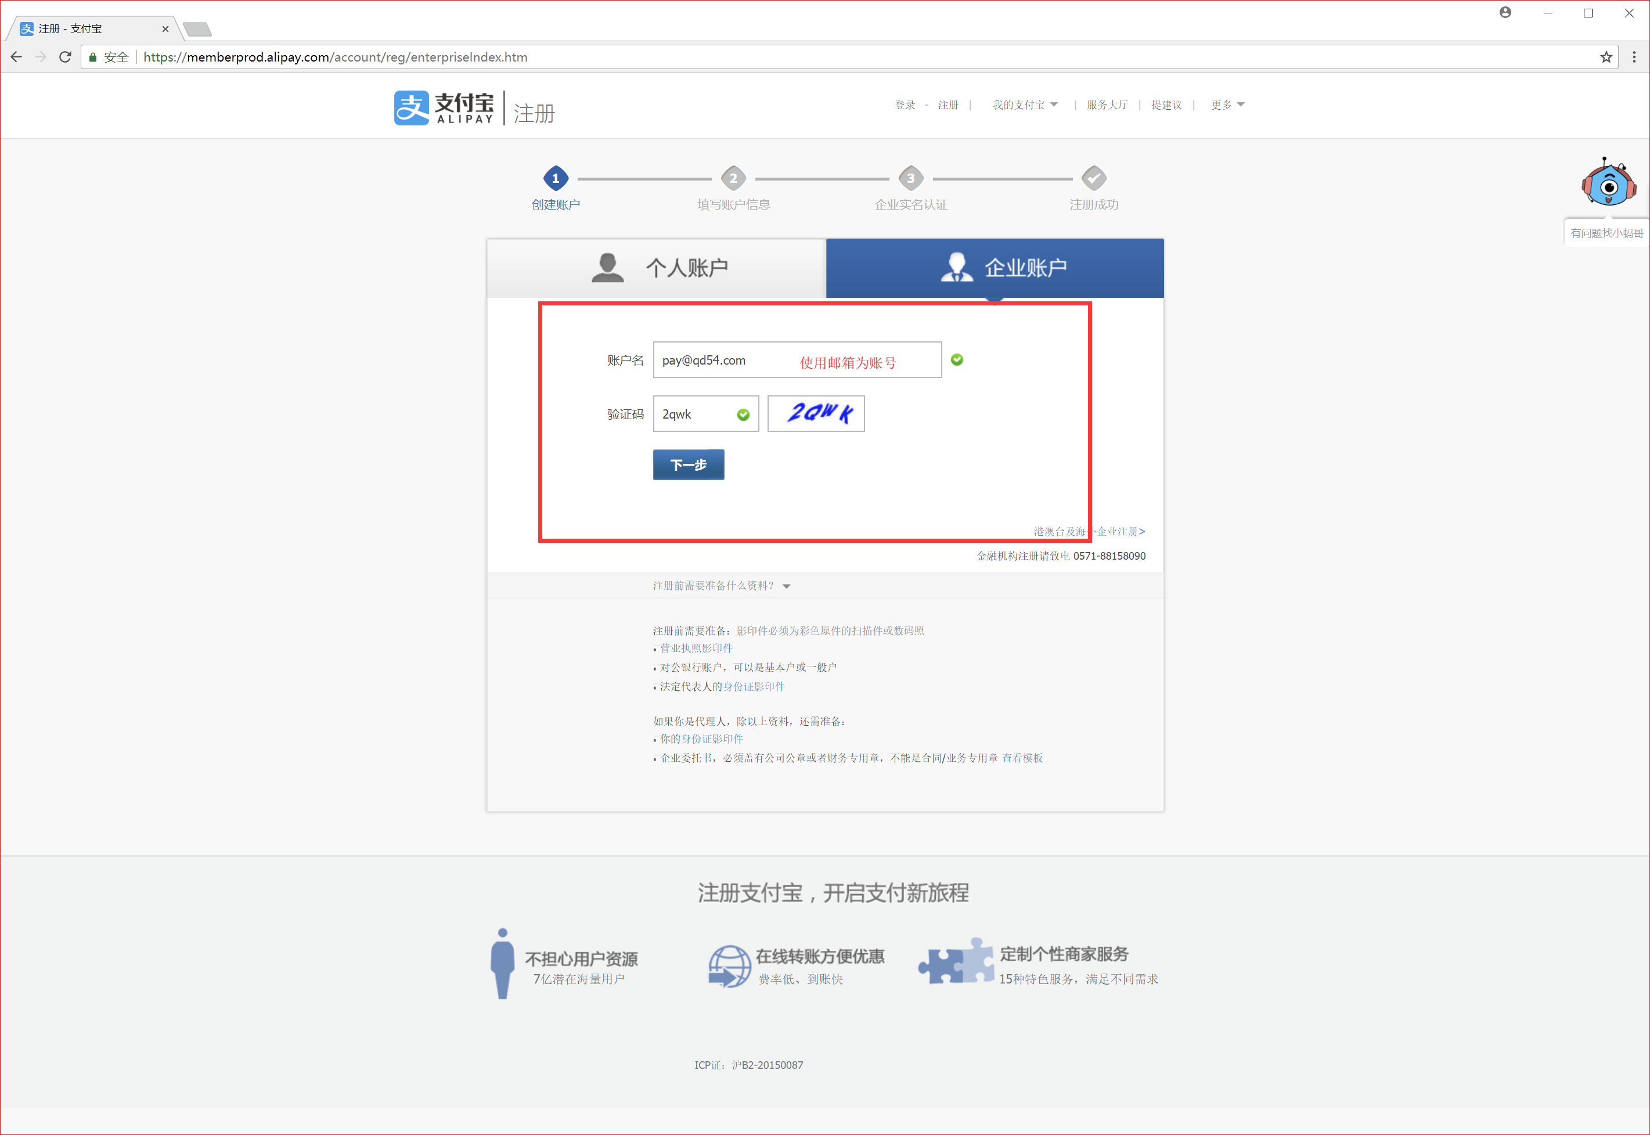Screen dimensions: 1650x1135
Task: Open the Chrome three-dot menu
Action: click(1634, 57)
